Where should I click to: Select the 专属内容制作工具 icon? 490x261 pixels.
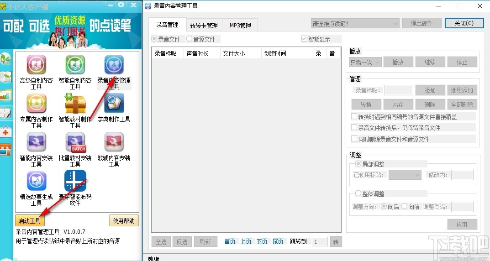(x=36, y=103)
